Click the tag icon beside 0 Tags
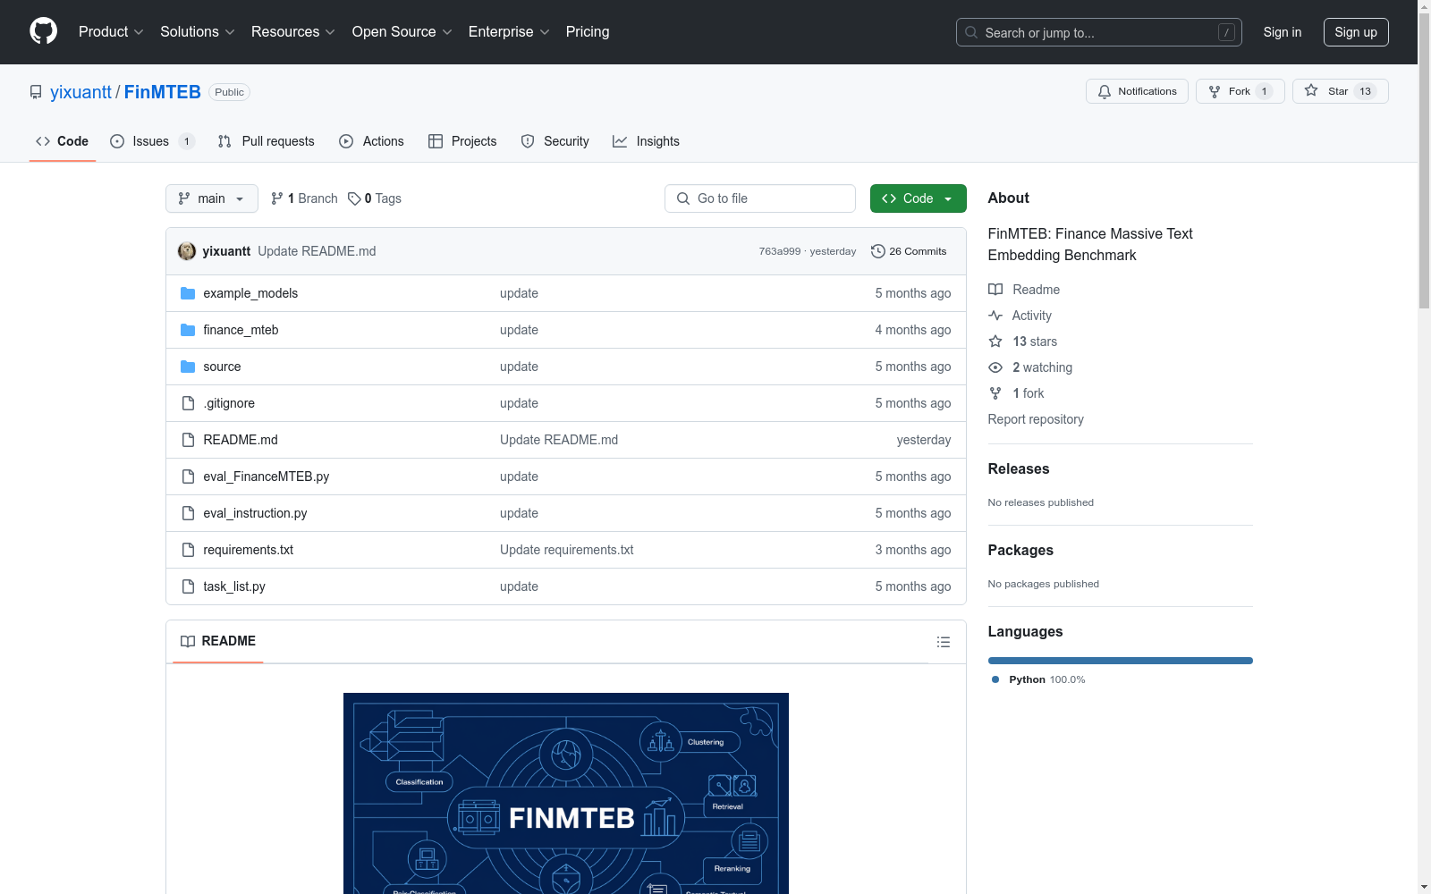 click(x=354, y=198)
